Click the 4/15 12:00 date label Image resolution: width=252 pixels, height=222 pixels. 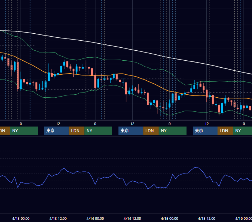coord(206,218)
